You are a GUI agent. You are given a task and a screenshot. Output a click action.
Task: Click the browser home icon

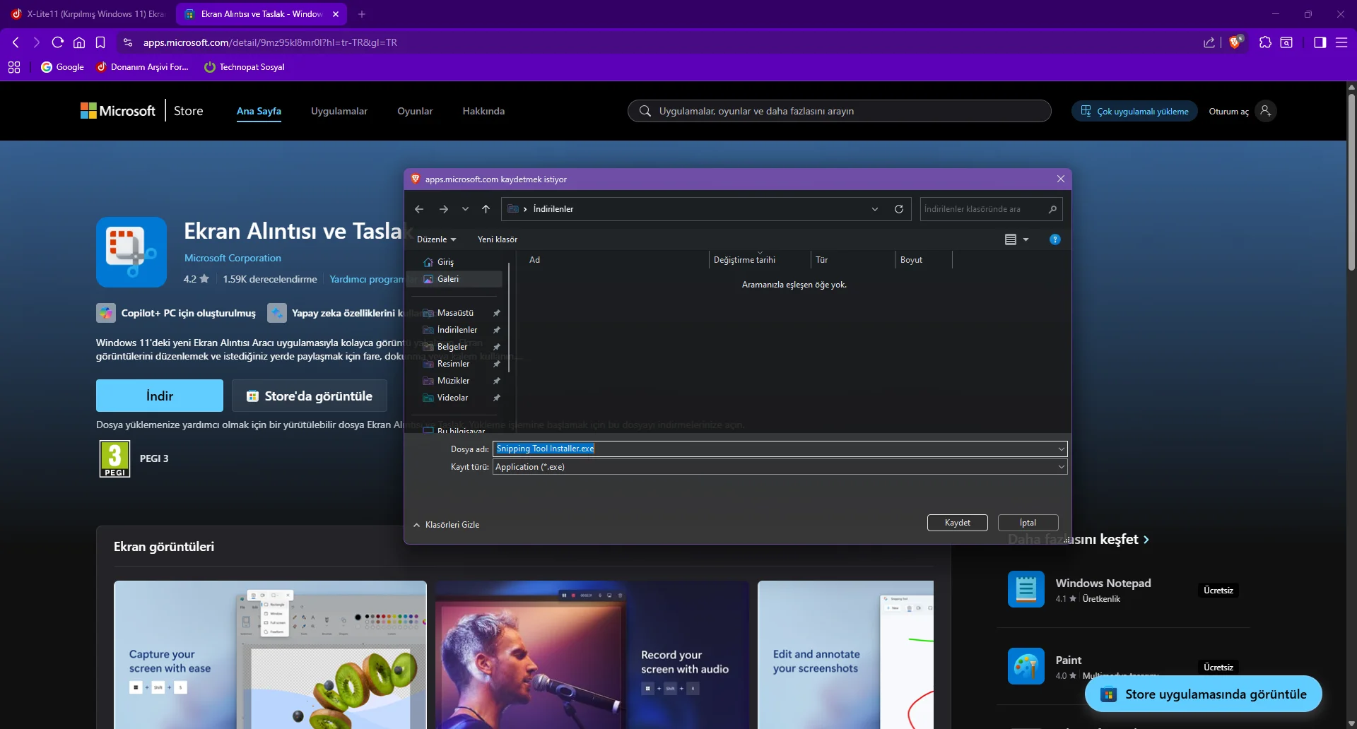[x=79, y=42]
